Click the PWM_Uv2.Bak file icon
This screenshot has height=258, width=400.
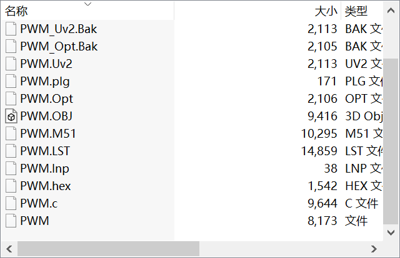point(11,29)
